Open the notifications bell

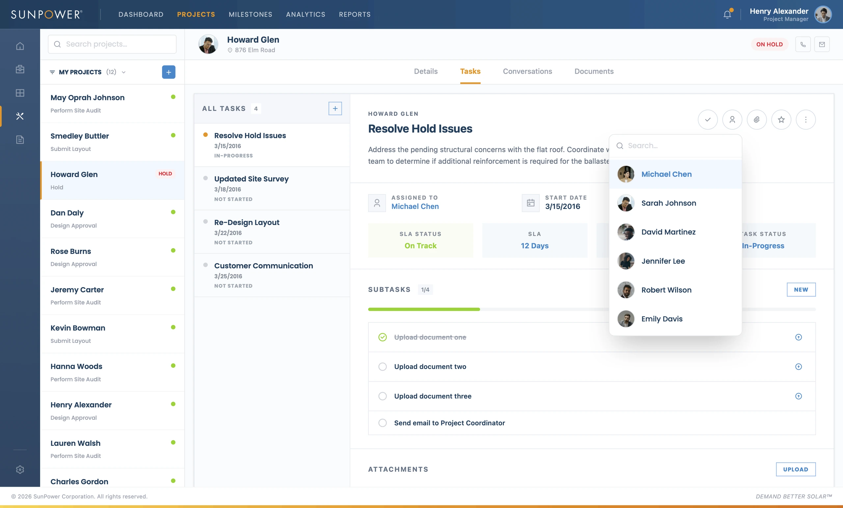coord(727,14)
